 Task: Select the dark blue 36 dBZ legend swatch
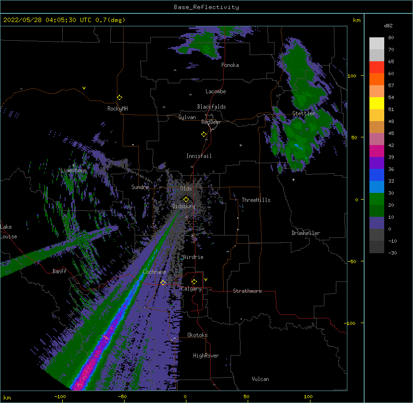377,175
